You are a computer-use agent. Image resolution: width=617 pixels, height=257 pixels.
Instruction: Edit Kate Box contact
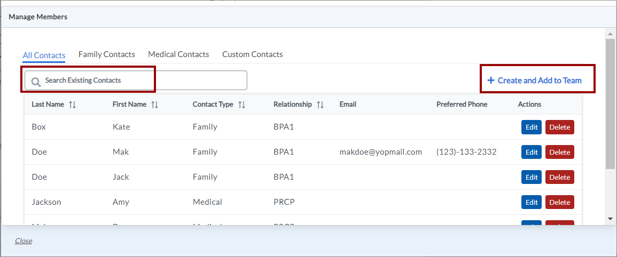point(532,127)
